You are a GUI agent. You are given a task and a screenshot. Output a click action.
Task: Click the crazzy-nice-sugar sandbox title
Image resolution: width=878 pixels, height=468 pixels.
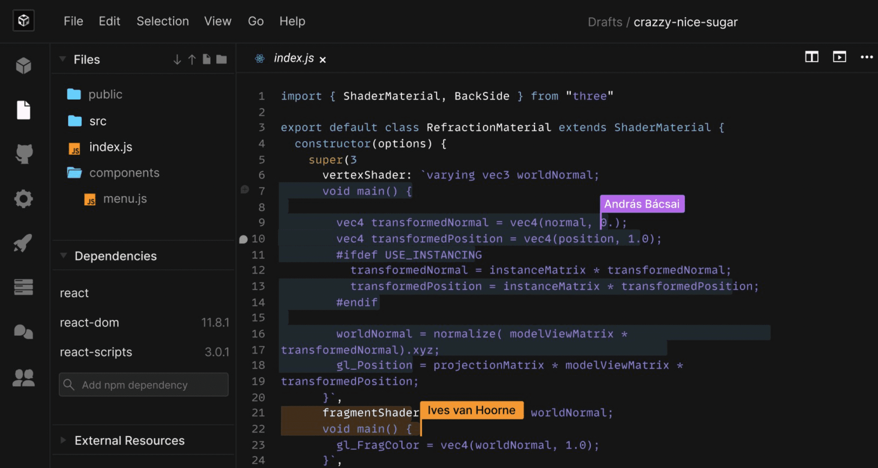(686, 22)
